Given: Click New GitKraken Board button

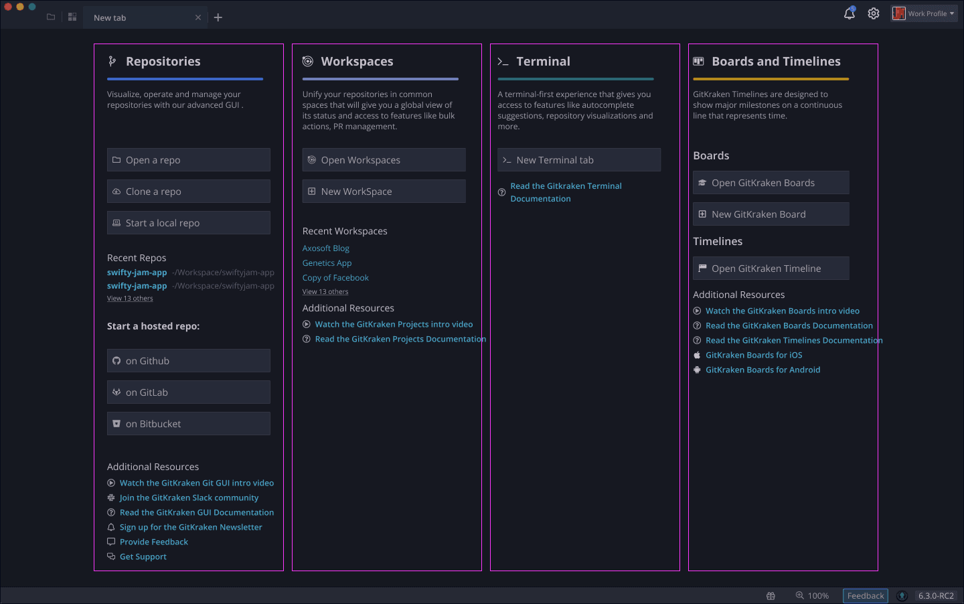Looking at the screenshot, I should click(x=771, y=214).
